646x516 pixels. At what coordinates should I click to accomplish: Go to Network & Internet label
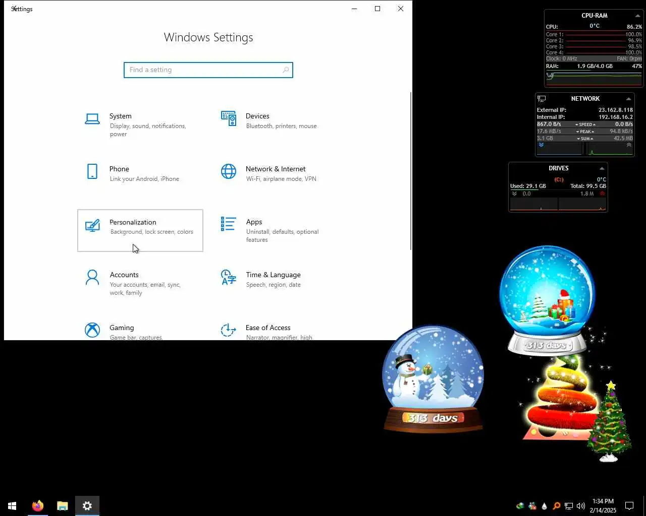(x=276, y=169)
